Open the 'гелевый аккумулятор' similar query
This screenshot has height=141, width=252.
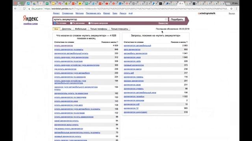134,65
